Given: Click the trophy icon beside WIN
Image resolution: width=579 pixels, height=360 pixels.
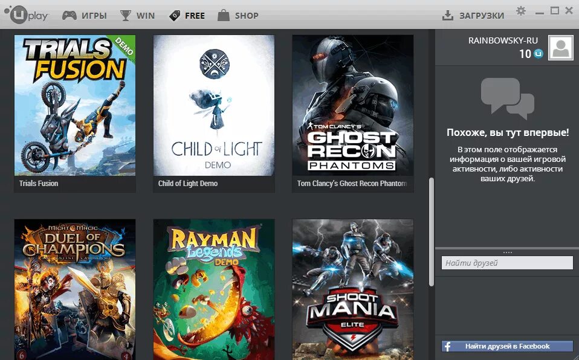Looking at the screenshot, I should 126,16.
